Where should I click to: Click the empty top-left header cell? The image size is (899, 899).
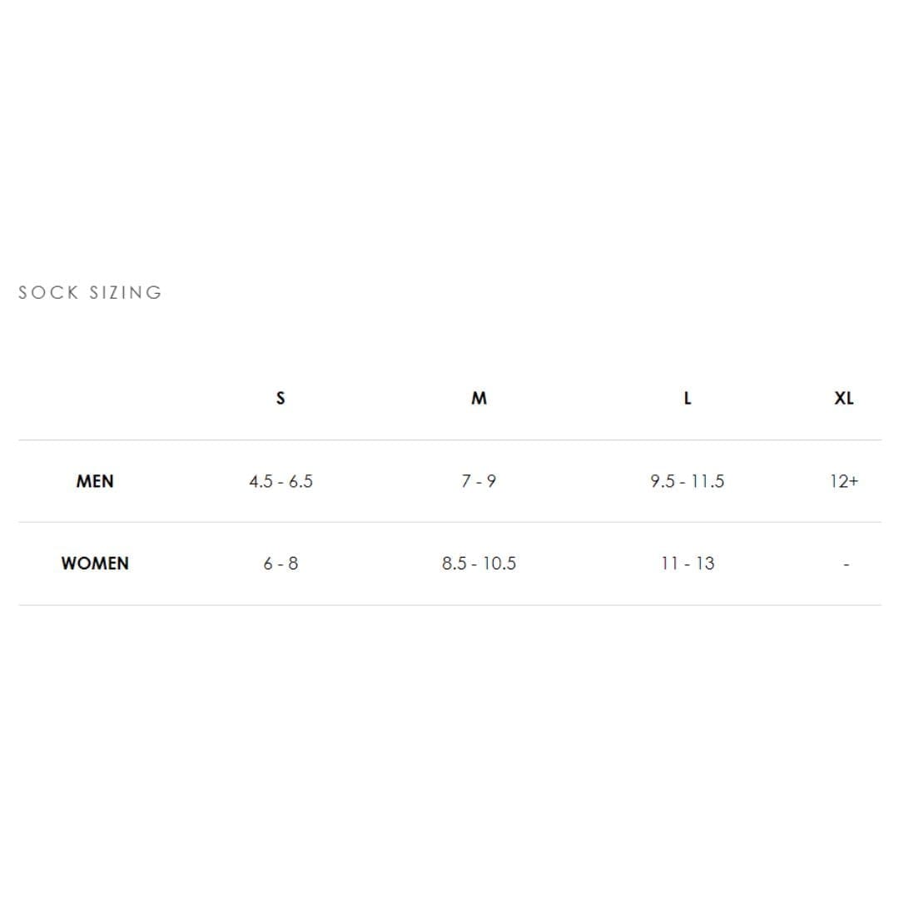tap(95, 398)
